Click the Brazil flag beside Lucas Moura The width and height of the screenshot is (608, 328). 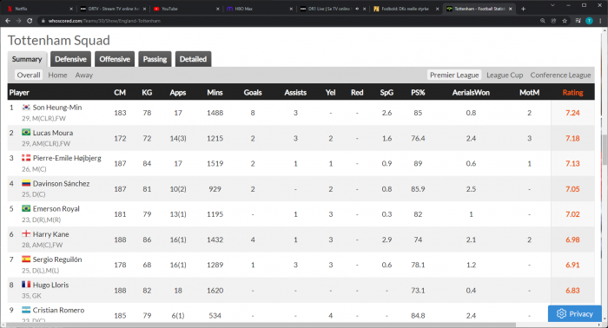(26, 133)
